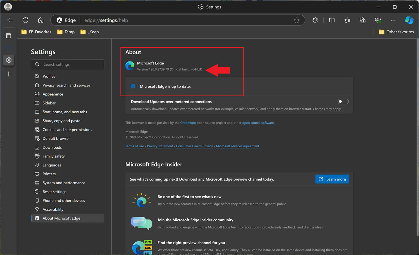Open Settings and more ellipsis menu
Viewport: 419px width, 255px height.
pyautogui.click(x=393, y=20)
